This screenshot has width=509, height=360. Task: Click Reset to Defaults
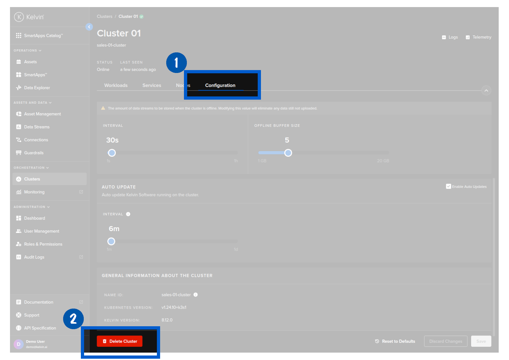click(395, 341)
